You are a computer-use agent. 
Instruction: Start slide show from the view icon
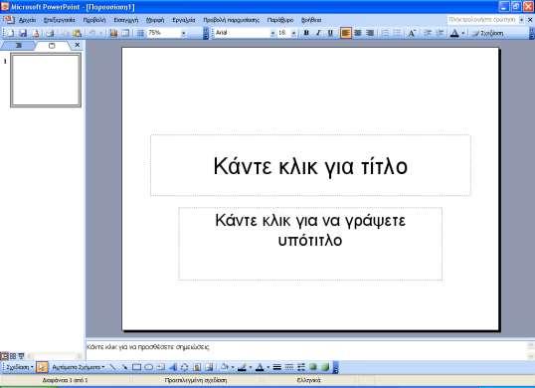point(22,356)
